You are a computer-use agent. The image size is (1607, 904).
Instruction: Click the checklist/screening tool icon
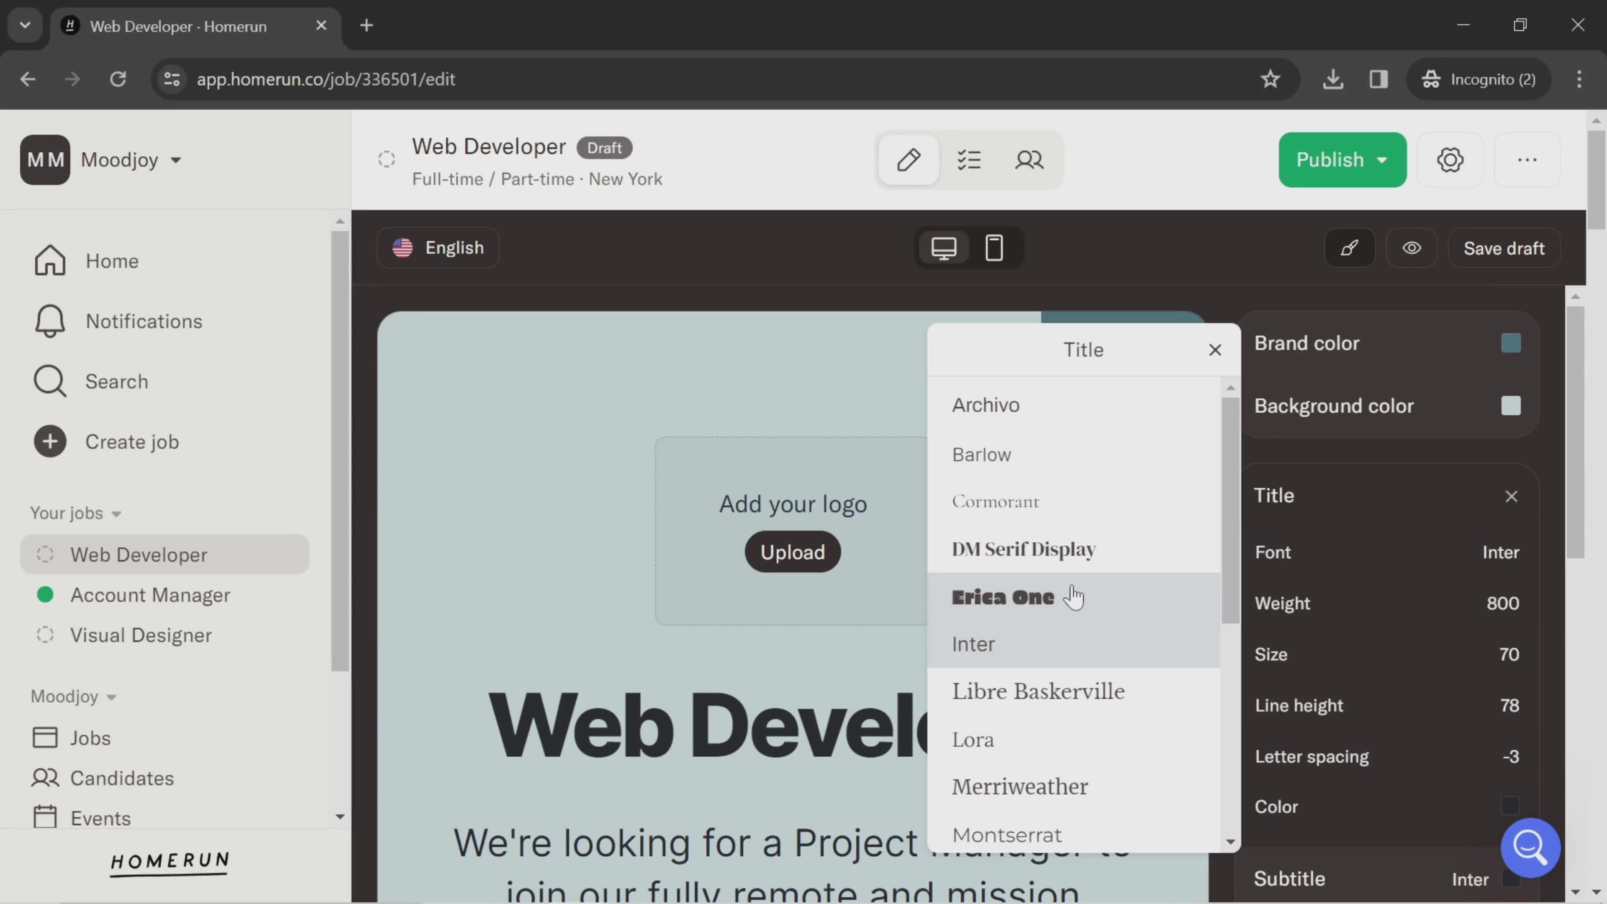click(x=969, y=160)
